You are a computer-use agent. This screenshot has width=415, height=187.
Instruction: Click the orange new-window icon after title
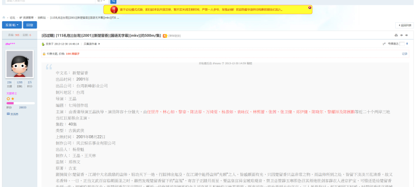point(165,36)
